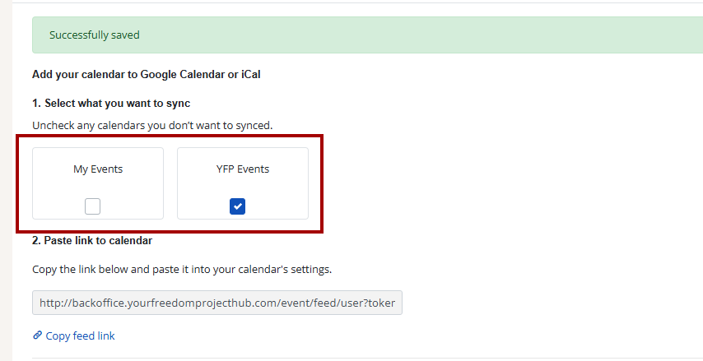Focus the calendar feed URL field
This screenshot has height=361, width=703.
click(x=217, y=303)
